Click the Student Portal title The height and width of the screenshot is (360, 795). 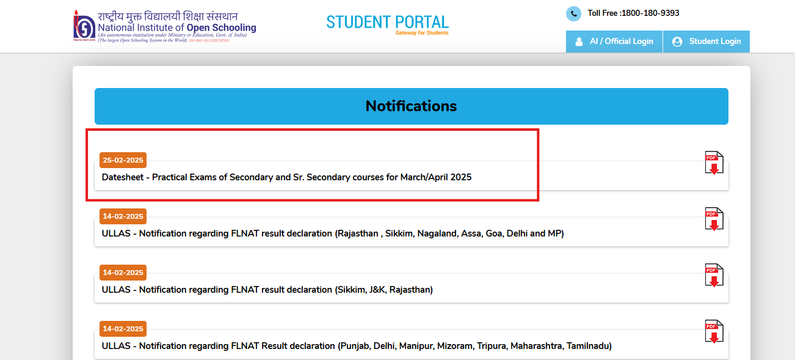click(387, 22)
